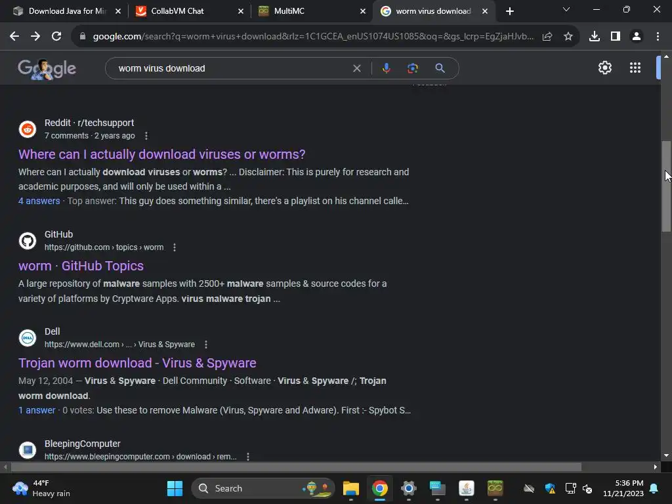Search by image with Google Lens
Viewport: 672px width, 504px height.
point(412,68)
